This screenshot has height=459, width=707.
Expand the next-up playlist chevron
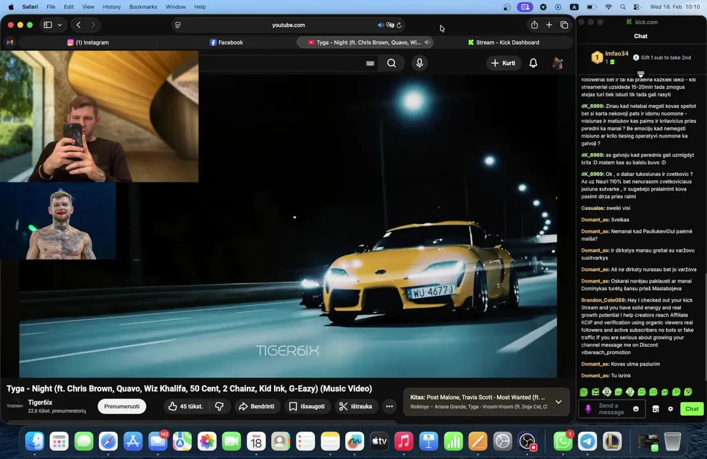[558, 402]
